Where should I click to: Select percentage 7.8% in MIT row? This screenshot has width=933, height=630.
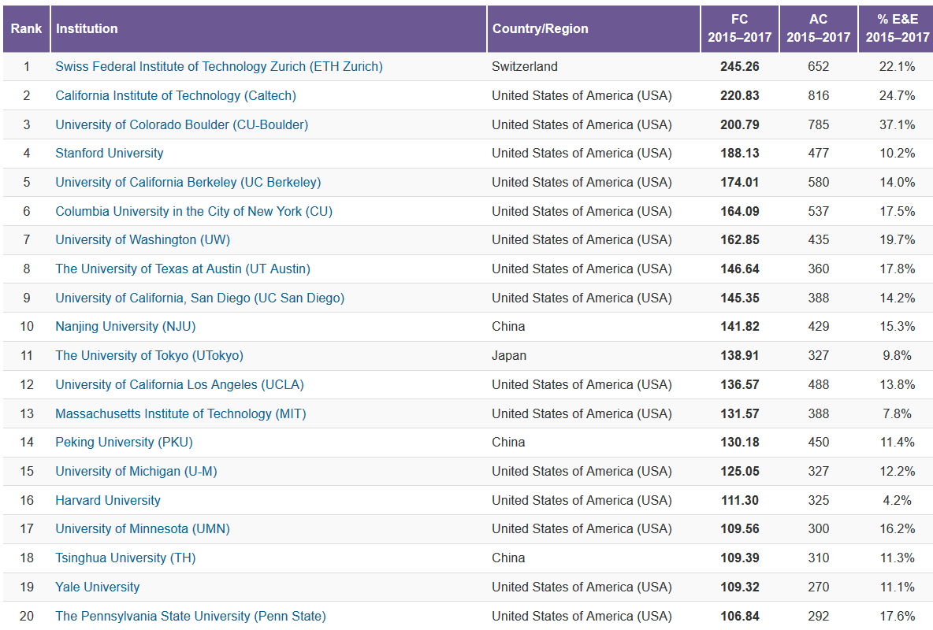point(898,414)
